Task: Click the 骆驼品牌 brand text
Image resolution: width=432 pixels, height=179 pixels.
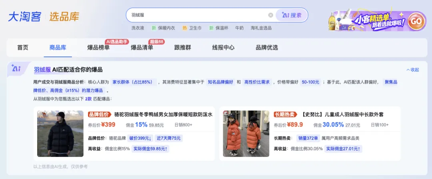Action: [x=117, y=138]
